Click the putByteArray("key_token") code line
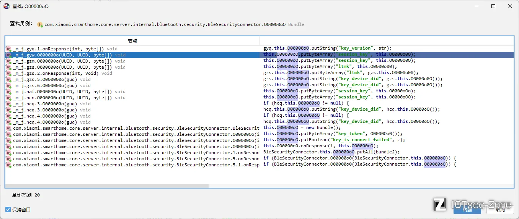The image size is (519, 219). 333,134
